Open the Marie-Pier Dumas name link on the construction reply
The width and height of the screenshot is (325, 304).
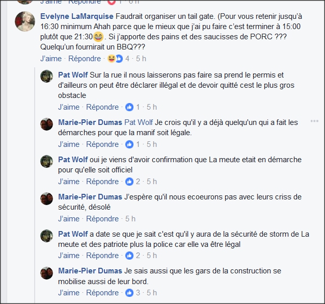[90, 271]
